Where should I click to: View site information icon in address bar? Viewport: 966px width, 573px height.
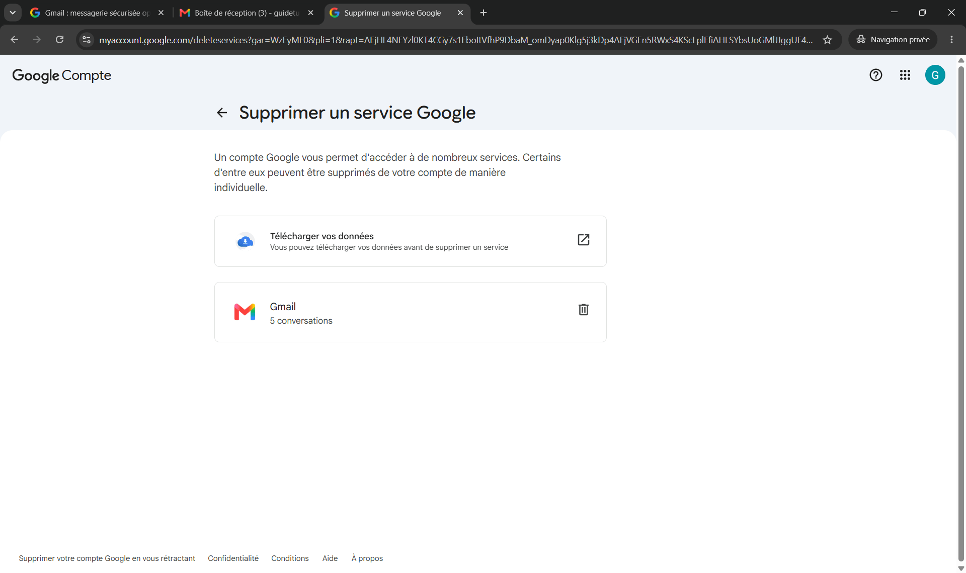coord(87,40)
